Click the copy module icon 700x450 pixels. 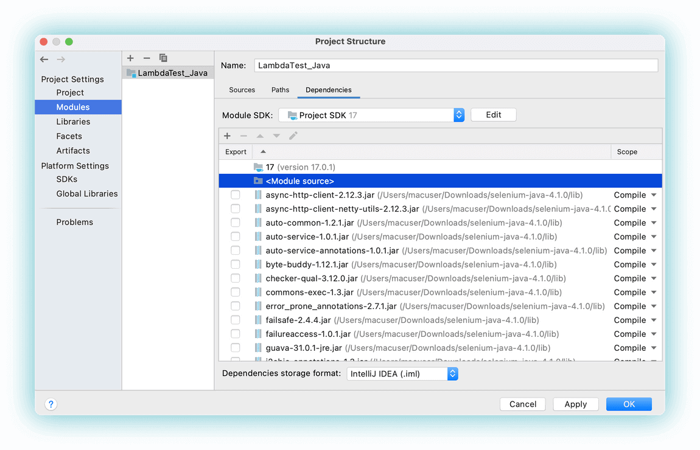pos(163,58)
